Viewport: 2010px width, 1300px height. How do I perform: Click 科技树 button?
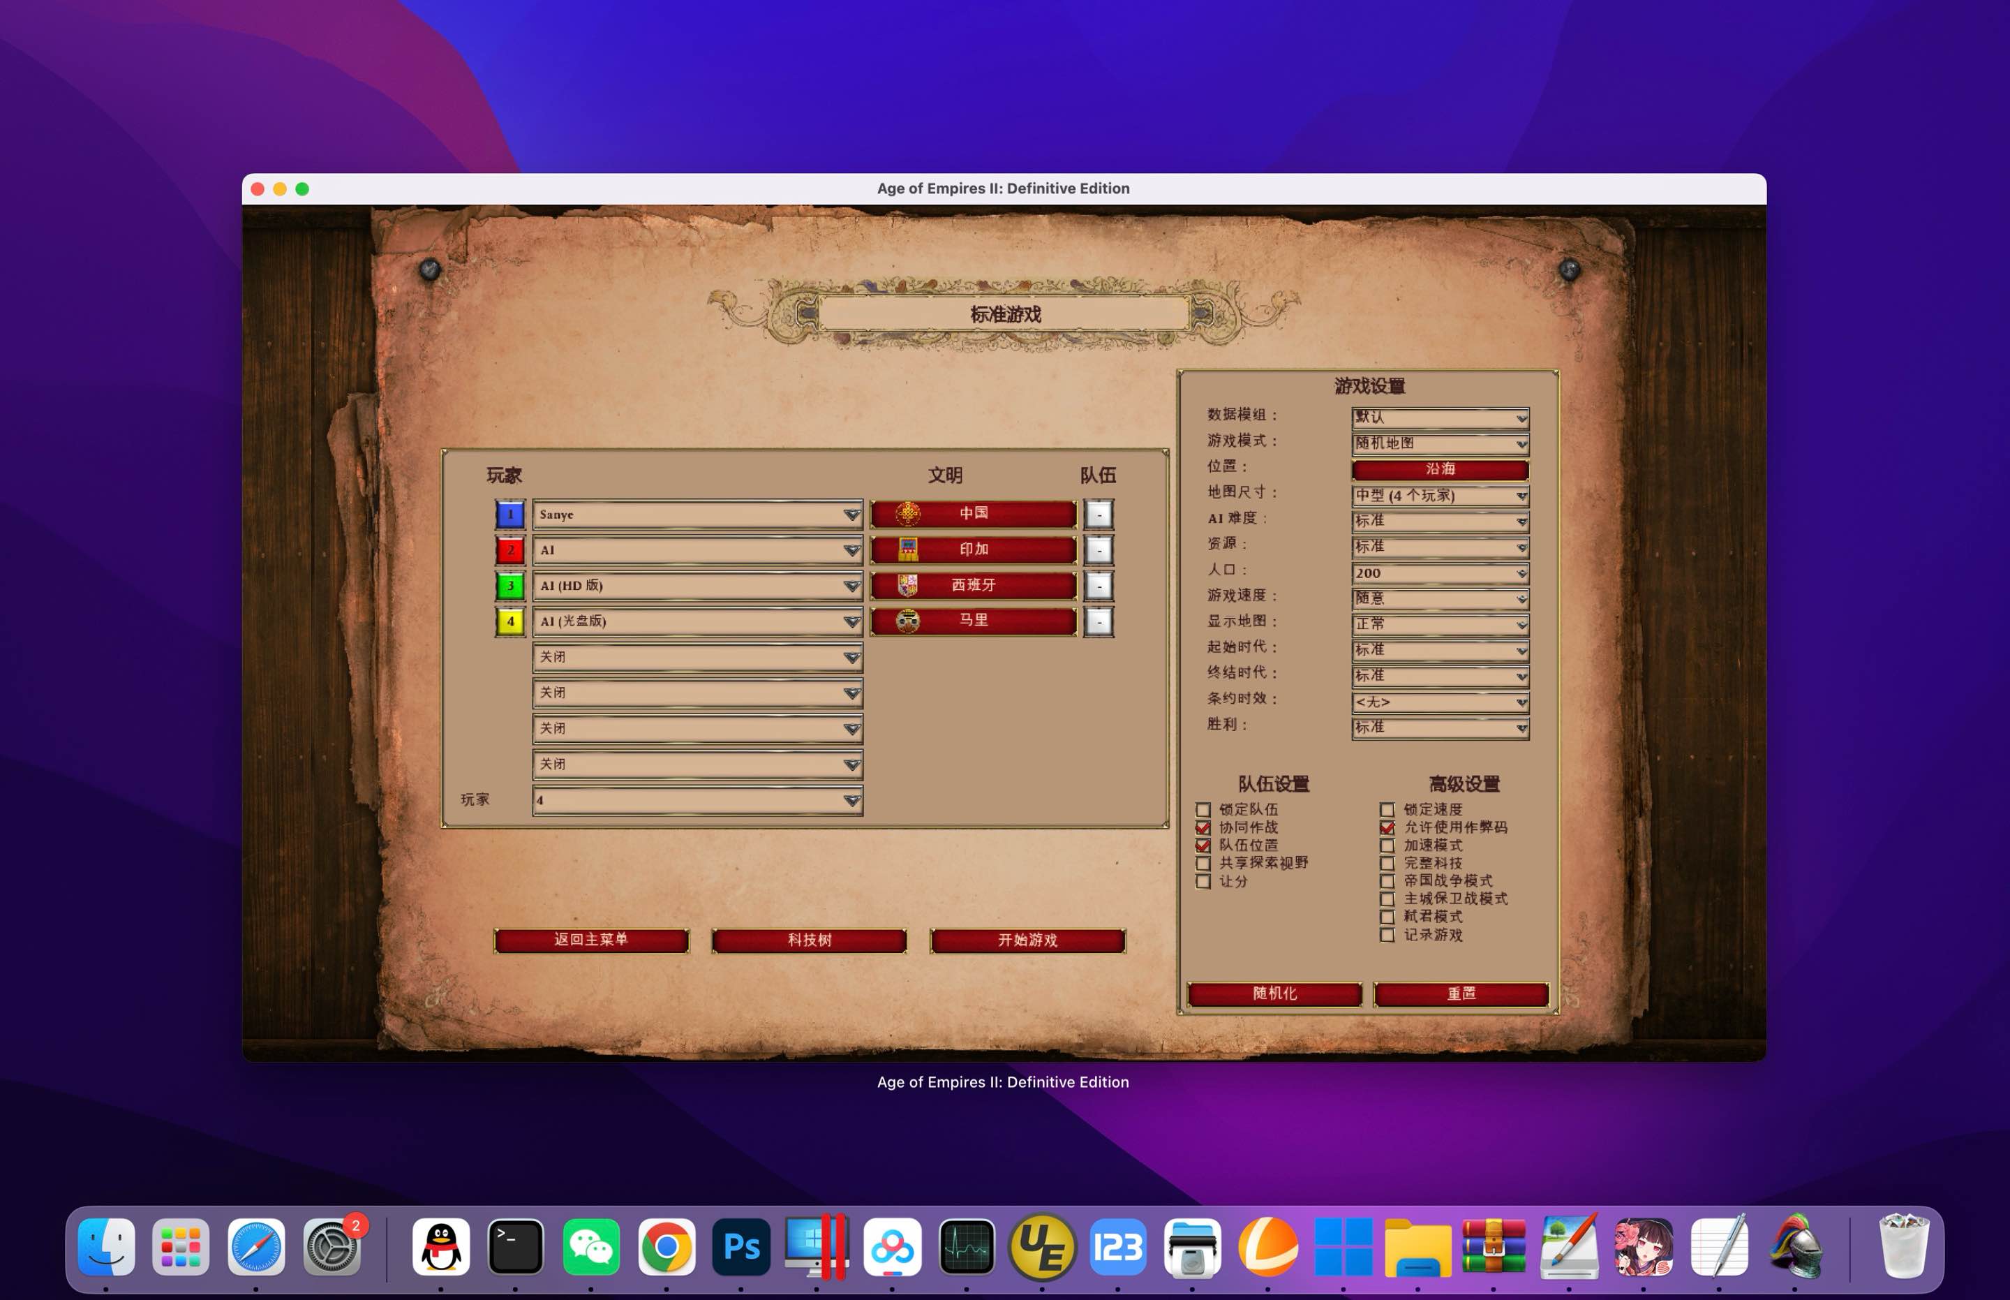click(x=809, y=940)
